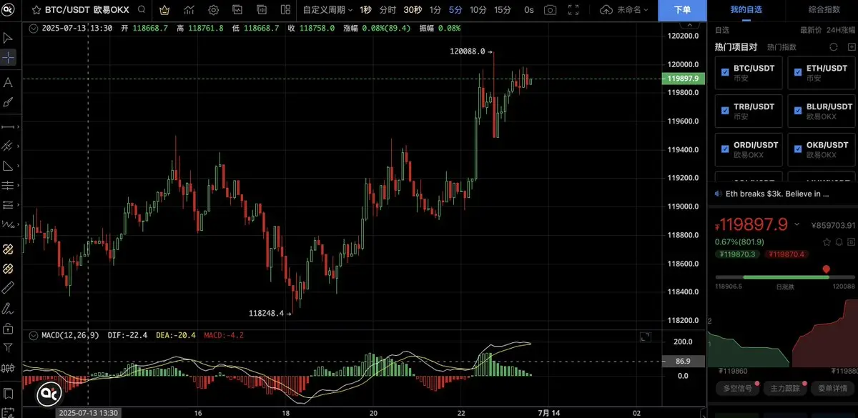The height and width of the screenshot is (418, 858).
Task: Open the candlestick style tool
Action: pyautogui.click(x=8, y=369)
